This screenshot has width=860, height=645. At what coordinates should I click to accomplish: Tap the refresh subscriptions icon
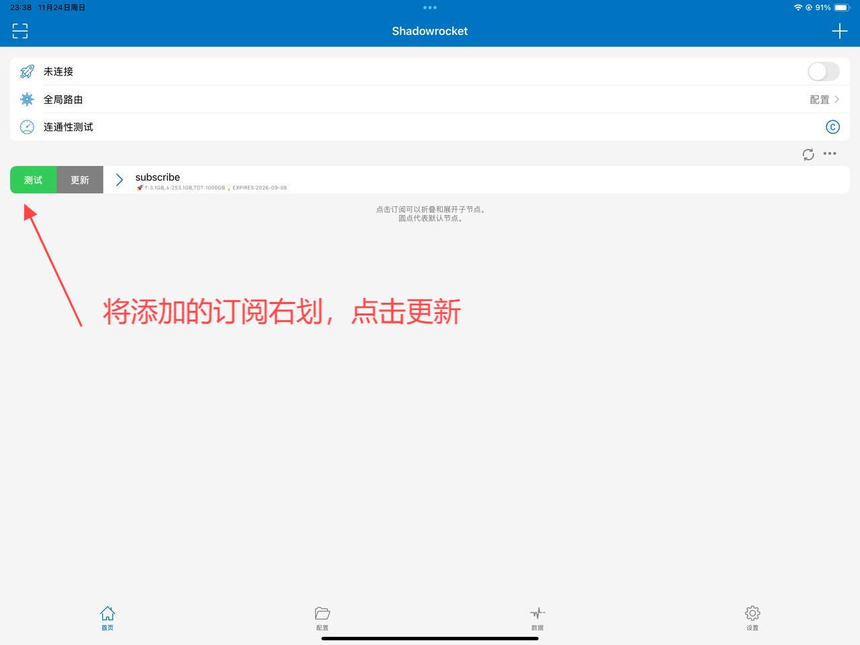click(x=808, y=154)
